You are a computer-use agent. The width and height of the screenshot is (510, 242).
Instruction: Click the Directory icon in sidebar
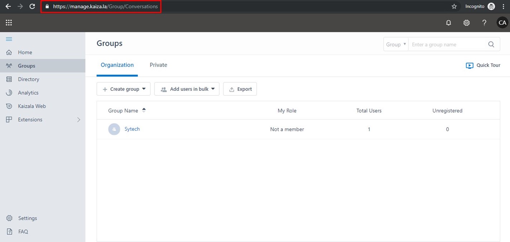point(9,79)
